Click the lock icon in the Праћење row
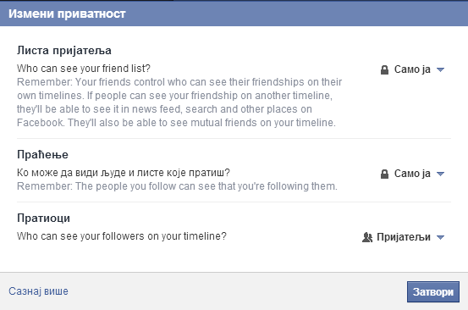Screen dimensions: 468x310 click(x=384, y=174)
